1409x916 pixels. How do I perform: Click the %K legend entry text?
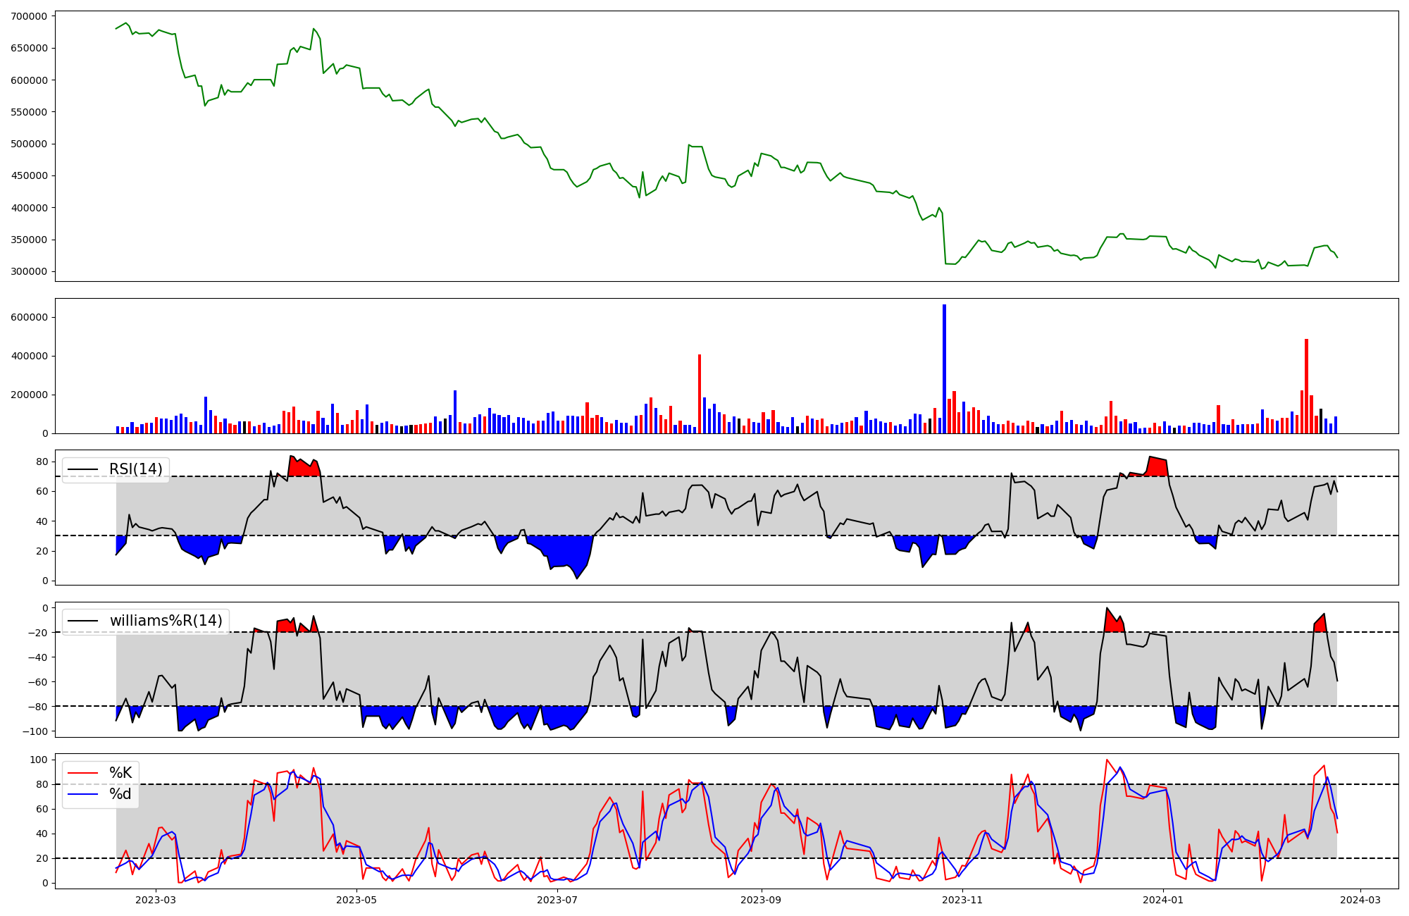point(120,773)
